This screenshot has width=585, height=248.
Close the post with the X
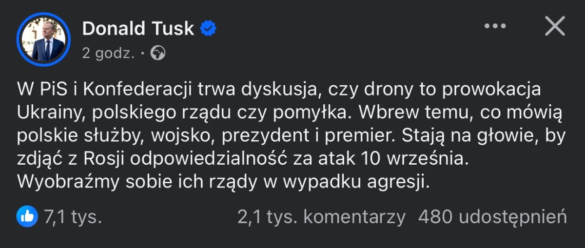click(554, 27)
